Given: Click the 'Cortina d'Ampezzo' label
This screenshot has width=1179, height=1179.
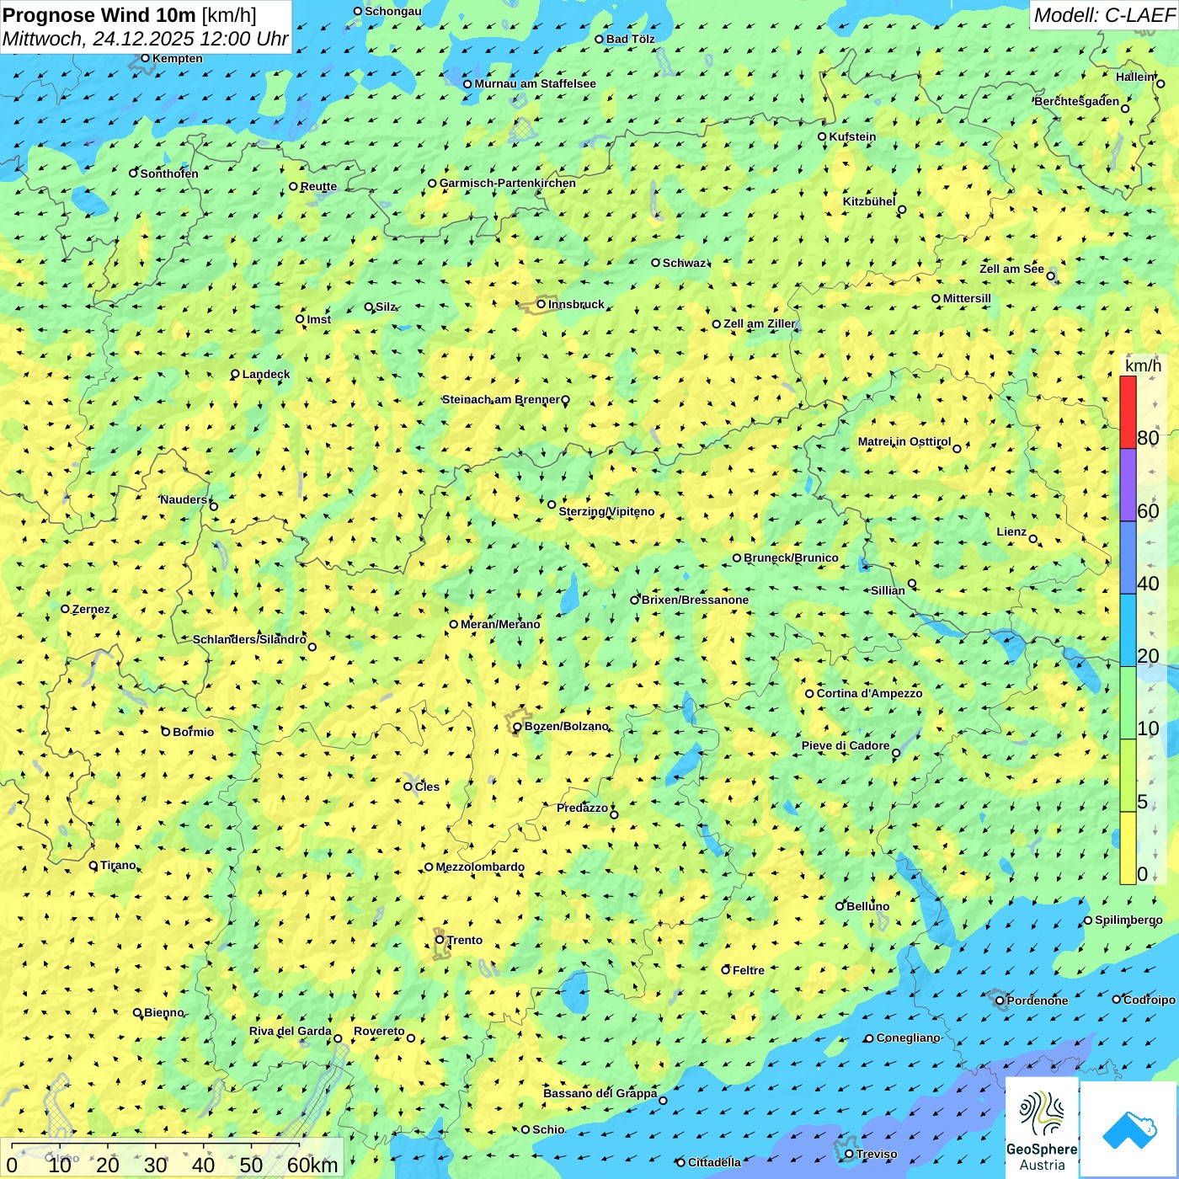Looking at the screenshot, I should [870, 693].
